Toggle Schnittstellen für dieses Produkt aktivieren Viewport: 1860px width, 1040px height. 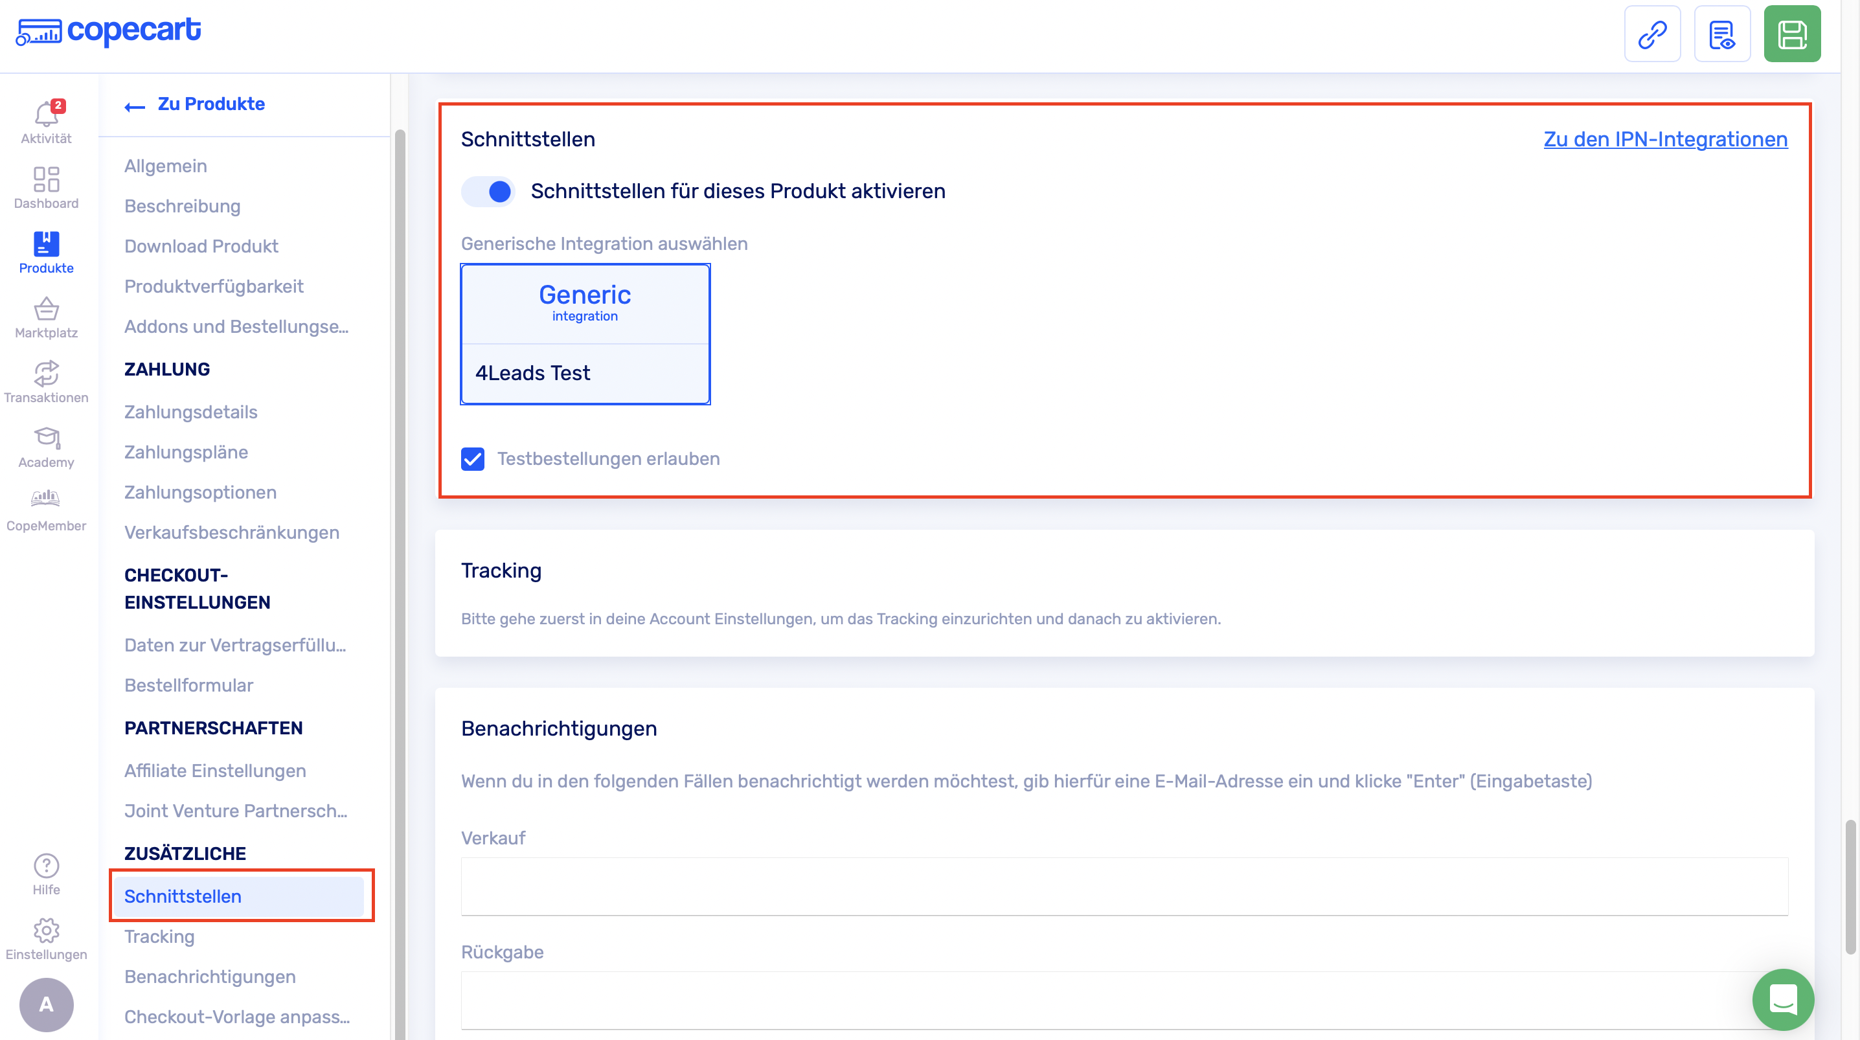point(489,192)
